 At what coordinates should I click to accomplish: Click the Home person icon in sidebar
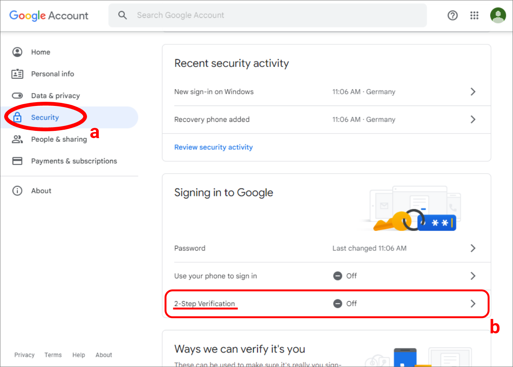[17, 52]
